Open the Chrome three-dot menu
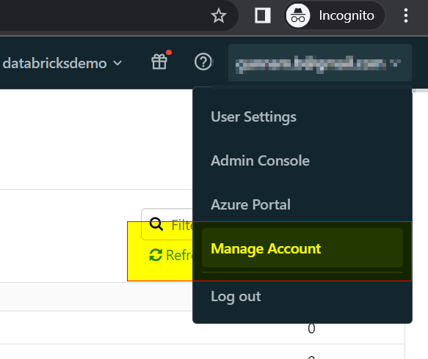This screenshot has width=428, height=359. [406, 15]
